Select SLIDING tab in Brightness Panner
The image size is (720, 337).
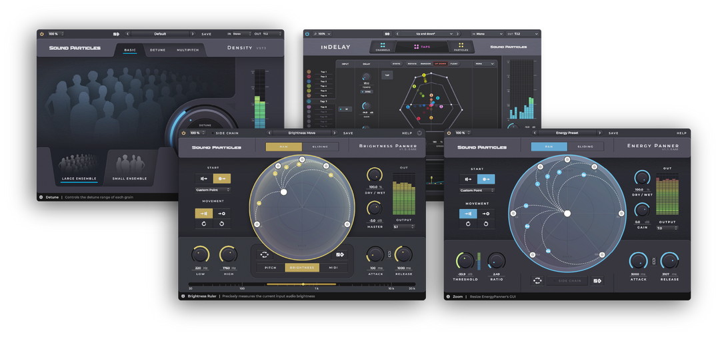pyautogui.click(x=321, y=147)
